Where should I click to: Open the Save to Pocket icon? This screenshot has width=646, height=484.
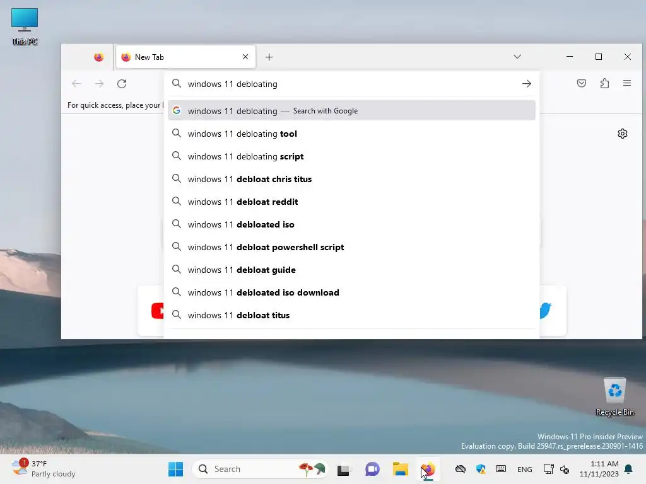point(581,84)
